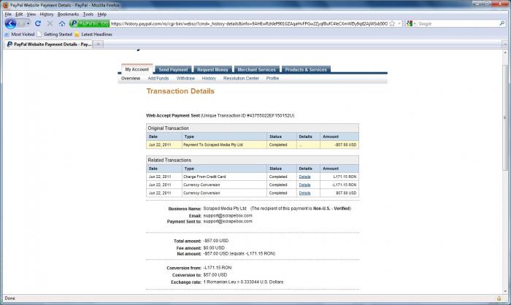This screenshot has height=305, width=511.
Task: Click in the Google search box
Action: click(x=458, y=24)
